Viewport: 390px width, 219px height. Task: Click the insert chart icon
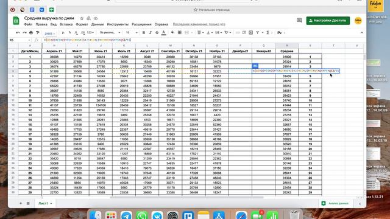point(250,32)
